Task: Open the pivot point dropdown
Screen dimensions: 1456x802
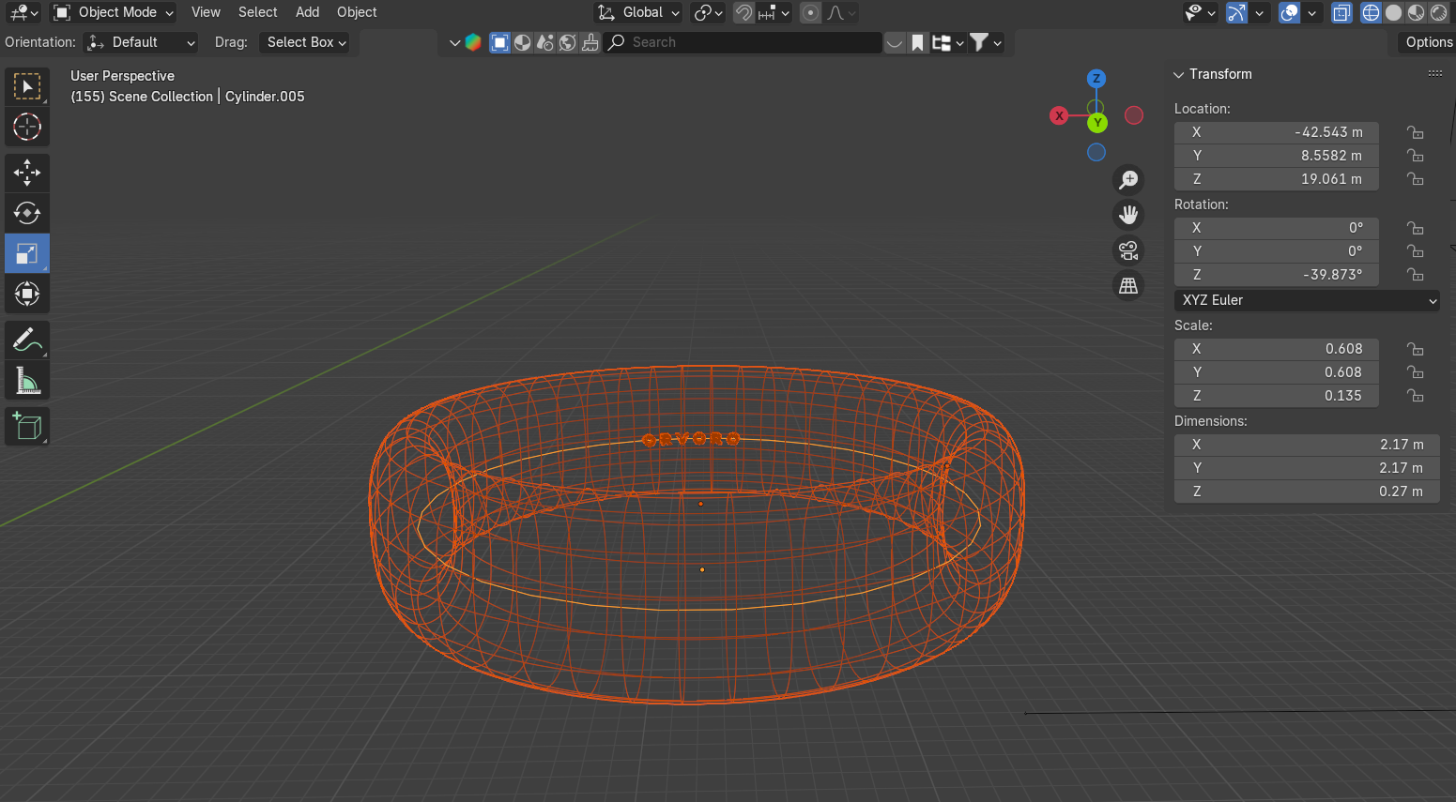Action: tap(708, 12)
